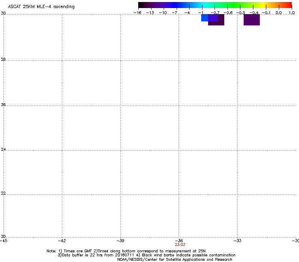Click the red pass time '23:02'

[x=180, y=245]
